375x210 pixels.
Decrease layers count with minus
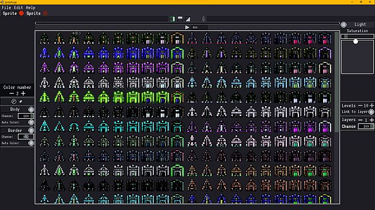coord(360,120)
